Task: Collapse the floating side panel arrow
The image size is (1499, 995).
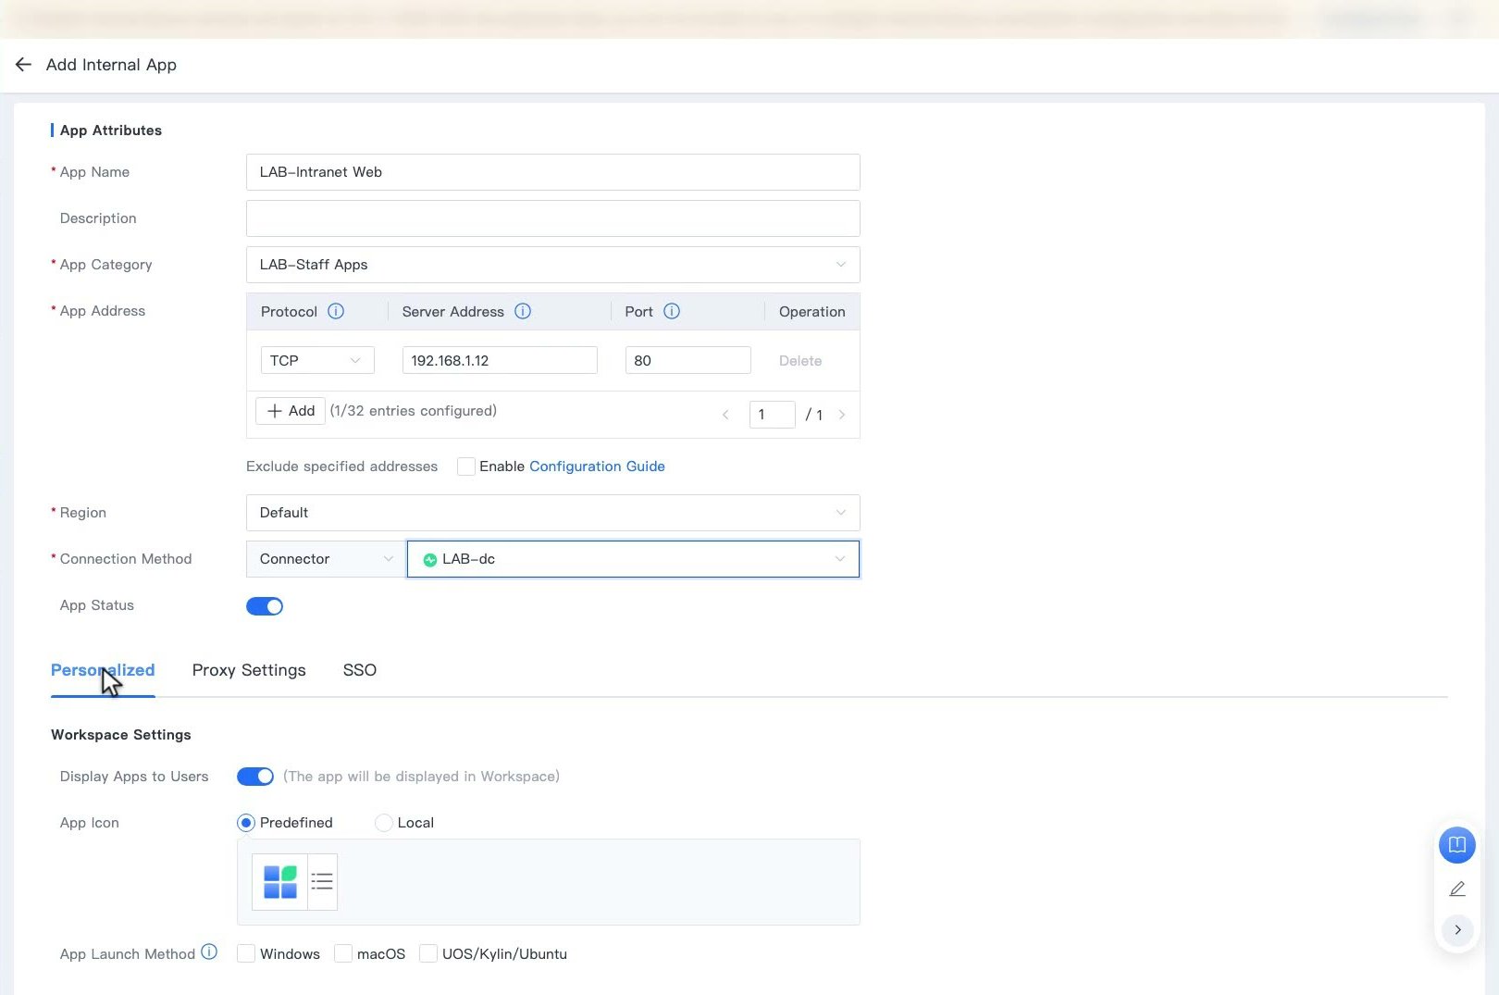Action: coord(1457,929)
